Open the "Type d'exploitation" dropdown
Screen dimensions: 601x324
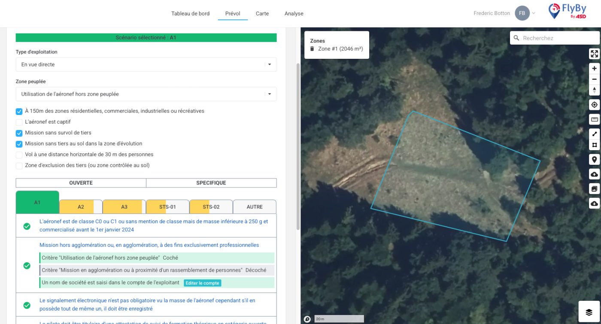pos(146,65)
